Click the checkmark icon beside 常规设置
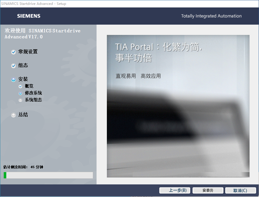259x197 pixels. 13,52
